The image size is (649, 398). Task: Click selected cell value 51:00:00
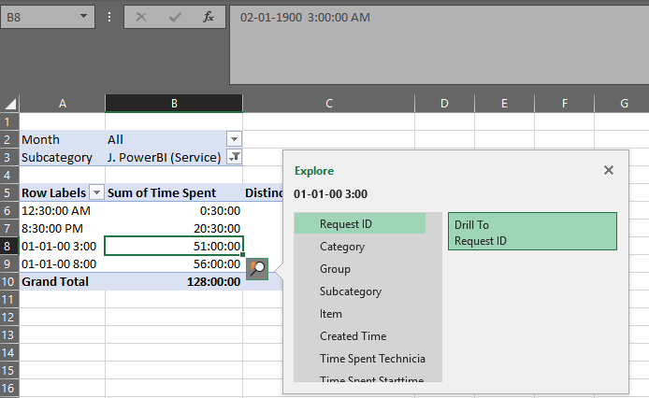pos(174,246)
